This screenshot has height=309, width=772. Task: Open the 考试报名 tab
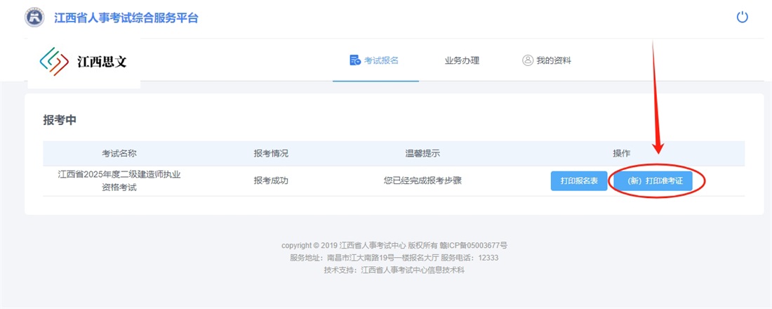375,60
